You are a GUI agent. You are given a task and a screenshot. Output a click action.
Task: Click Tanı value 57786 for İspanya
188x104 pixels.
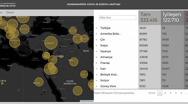pos(143,51)
